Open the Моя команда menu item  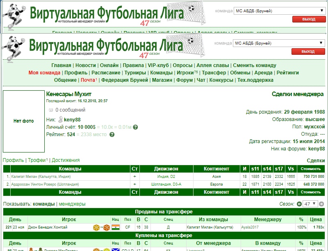[44, 73]
